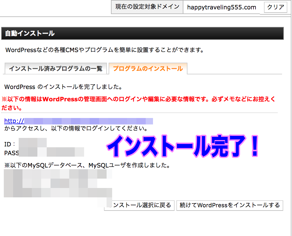Click the クリア button beside the domain

[276, 7]
